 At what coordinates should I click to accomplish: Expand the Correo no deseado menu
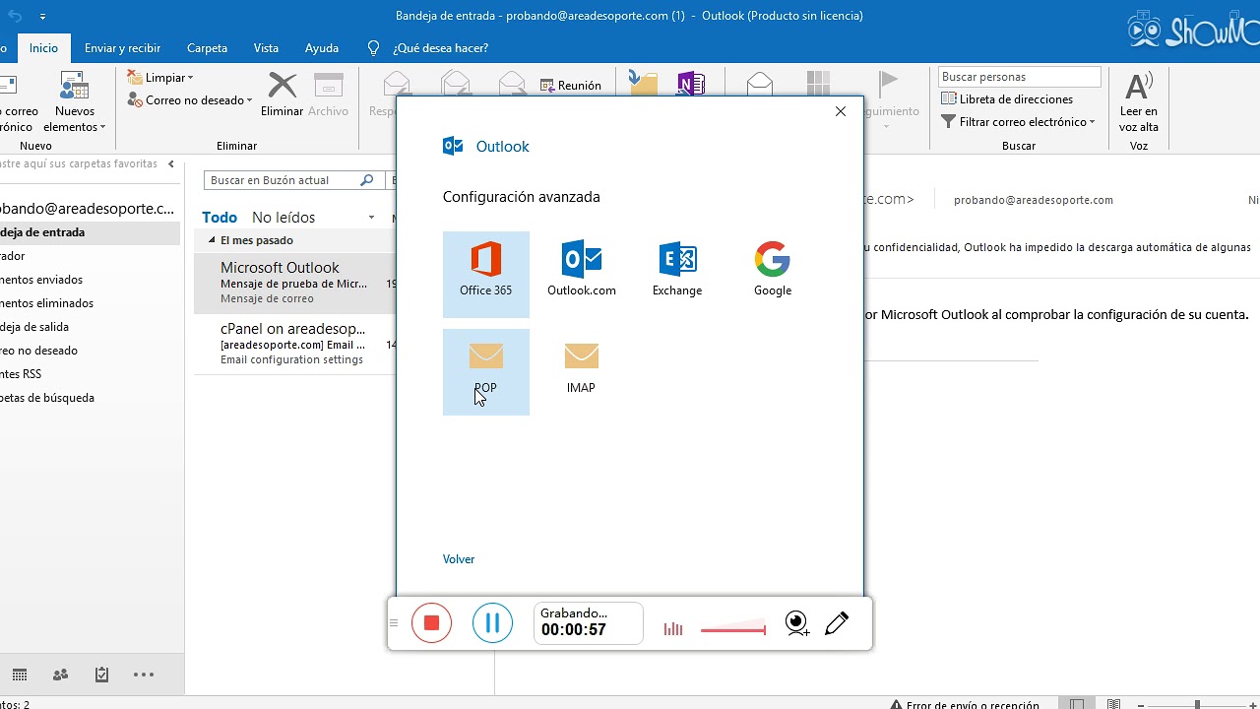pyautogui.click(x=190, y=100)
